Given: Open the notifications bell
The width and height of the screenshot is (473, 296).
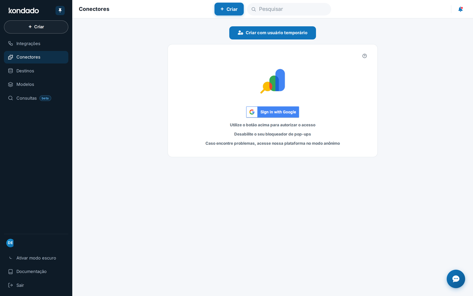Looking at the screenshot, I should tap(461, 9).
